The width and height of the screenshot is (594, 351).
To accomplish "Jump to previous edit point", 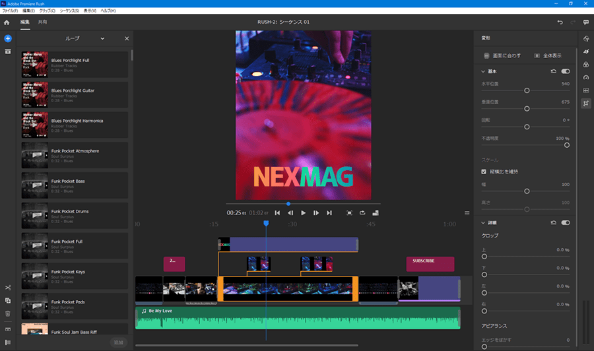I will [277, 213].
